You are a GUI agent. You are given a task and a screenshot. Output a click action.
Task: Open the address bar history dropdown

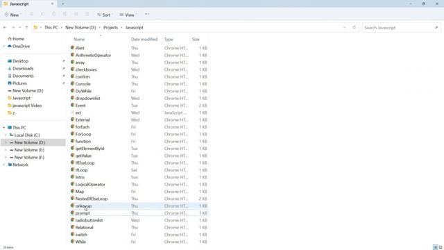[344, 28]
